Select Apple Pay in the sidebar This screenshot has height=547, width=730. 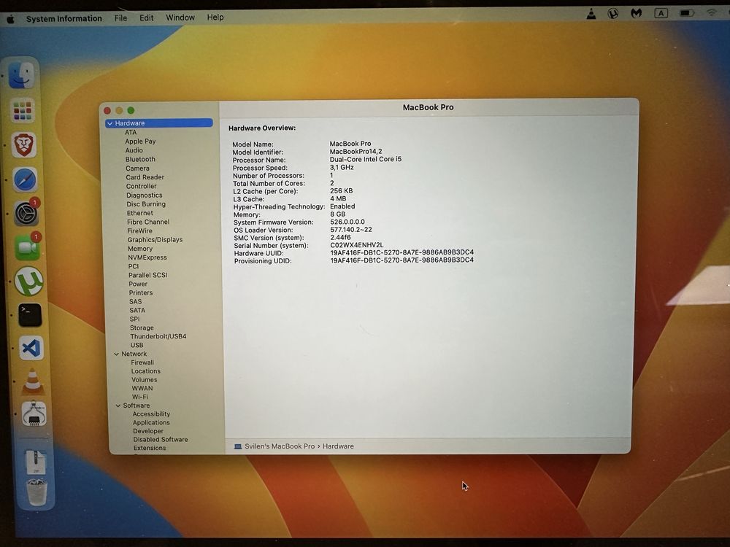(x=140, y=141)
